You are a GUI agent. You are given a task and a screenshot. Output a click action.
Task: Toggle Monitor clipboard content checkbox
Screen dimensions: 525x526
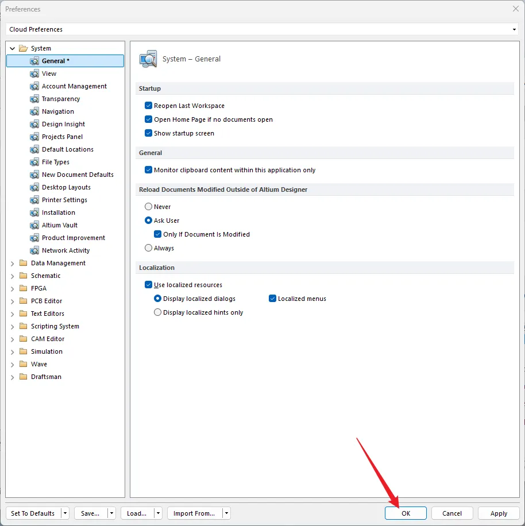(148, 170)
